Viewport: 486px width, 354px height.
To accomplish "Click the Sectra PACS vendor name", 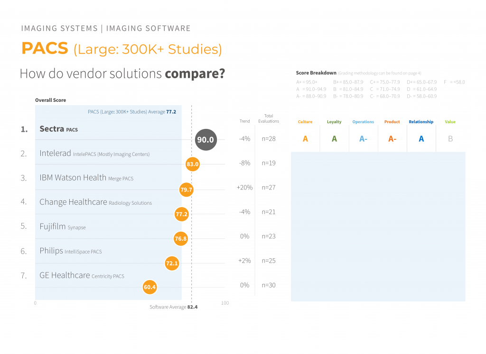I will tap(58, 129).
